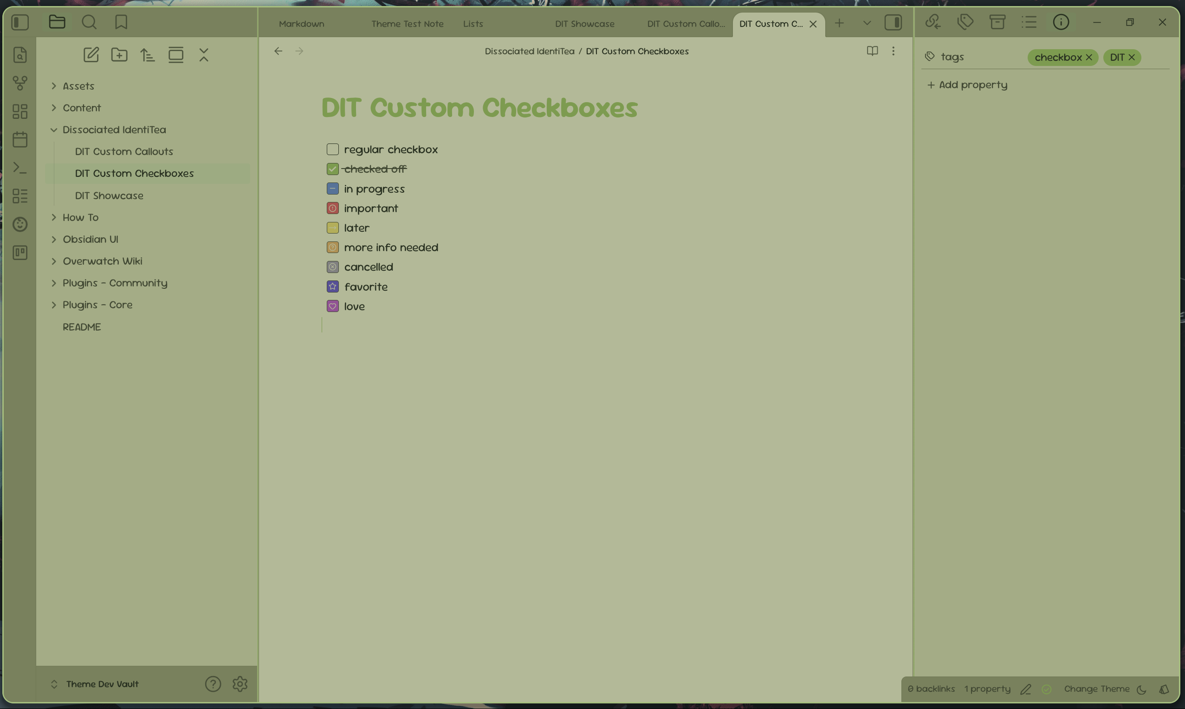
Task: Toggle the right sidebar
Action: 893,22
